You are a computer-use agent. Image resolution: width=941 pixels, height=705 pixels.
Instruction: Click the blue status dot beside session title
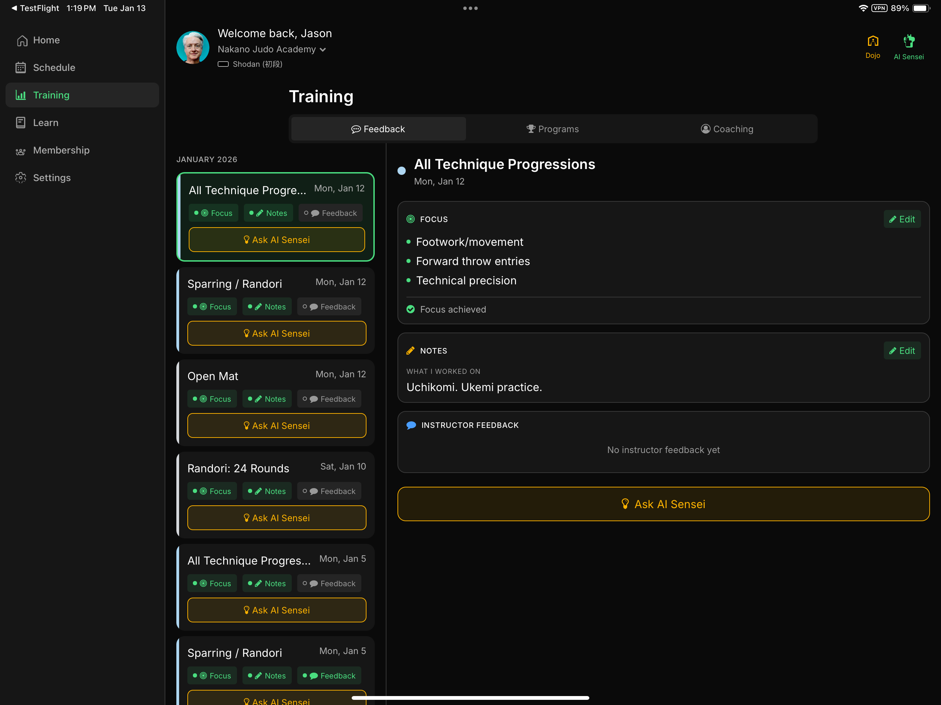(402, 171)
